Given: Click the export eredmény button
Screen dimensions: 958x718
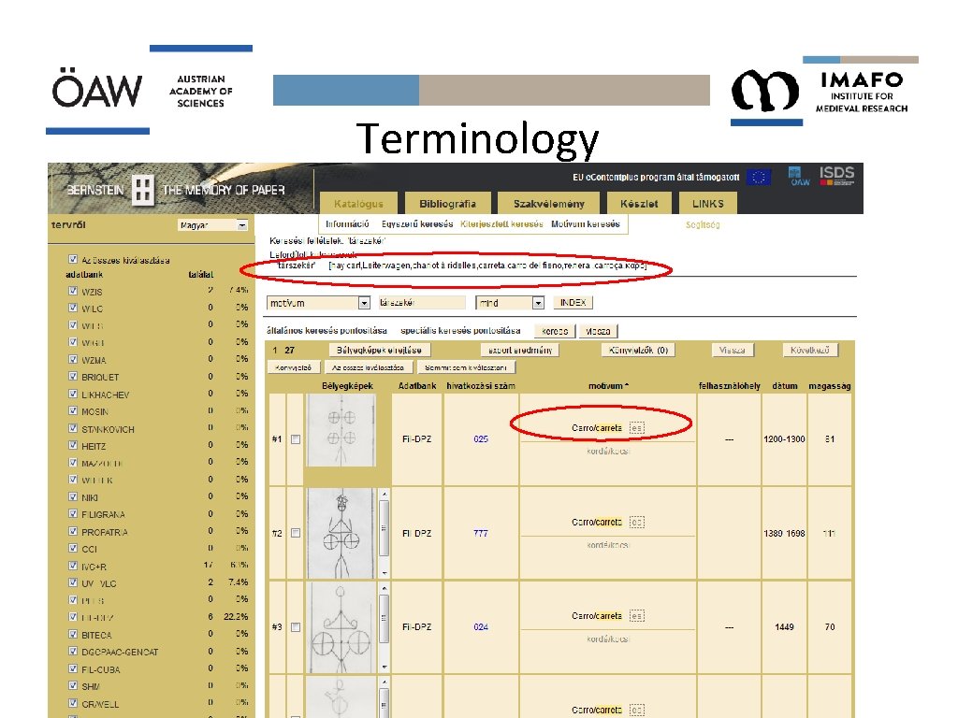Looking at the screenshot, I should tap(520, 350).
